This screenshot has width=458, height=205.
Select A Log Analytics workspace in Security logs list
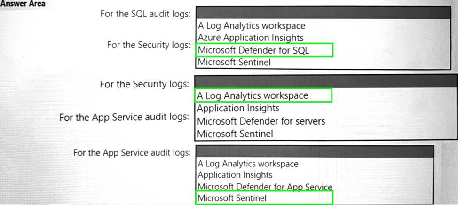(x=253, y=95)
